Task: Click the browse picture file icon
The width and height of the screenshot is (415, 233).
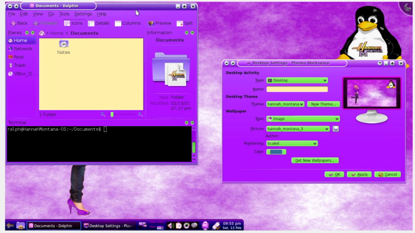Action: pyautogui.click(x=336, y=129)
